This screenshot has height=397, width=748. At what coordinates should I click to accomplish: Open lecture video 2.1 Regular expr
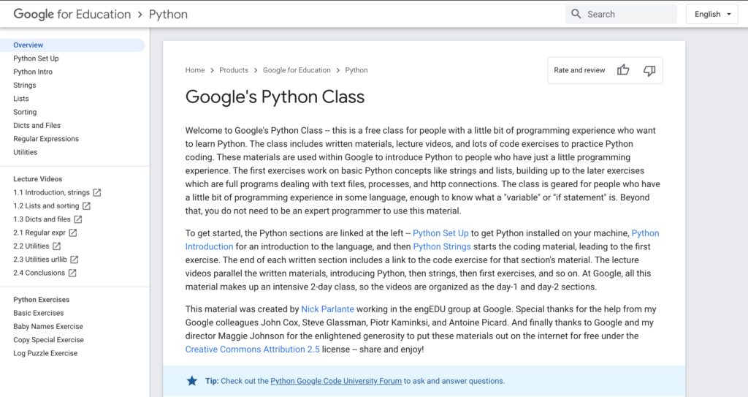(39, 232)
